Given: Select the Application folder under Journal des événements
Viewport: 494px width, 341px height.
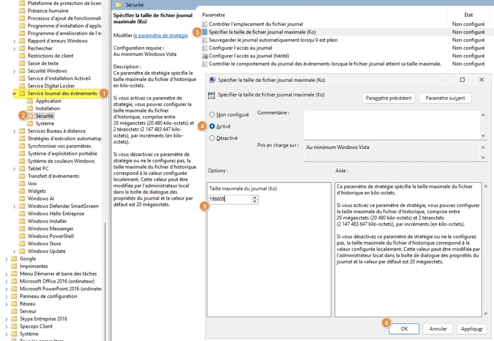Looking at the screenshot, I should [48, 101].
